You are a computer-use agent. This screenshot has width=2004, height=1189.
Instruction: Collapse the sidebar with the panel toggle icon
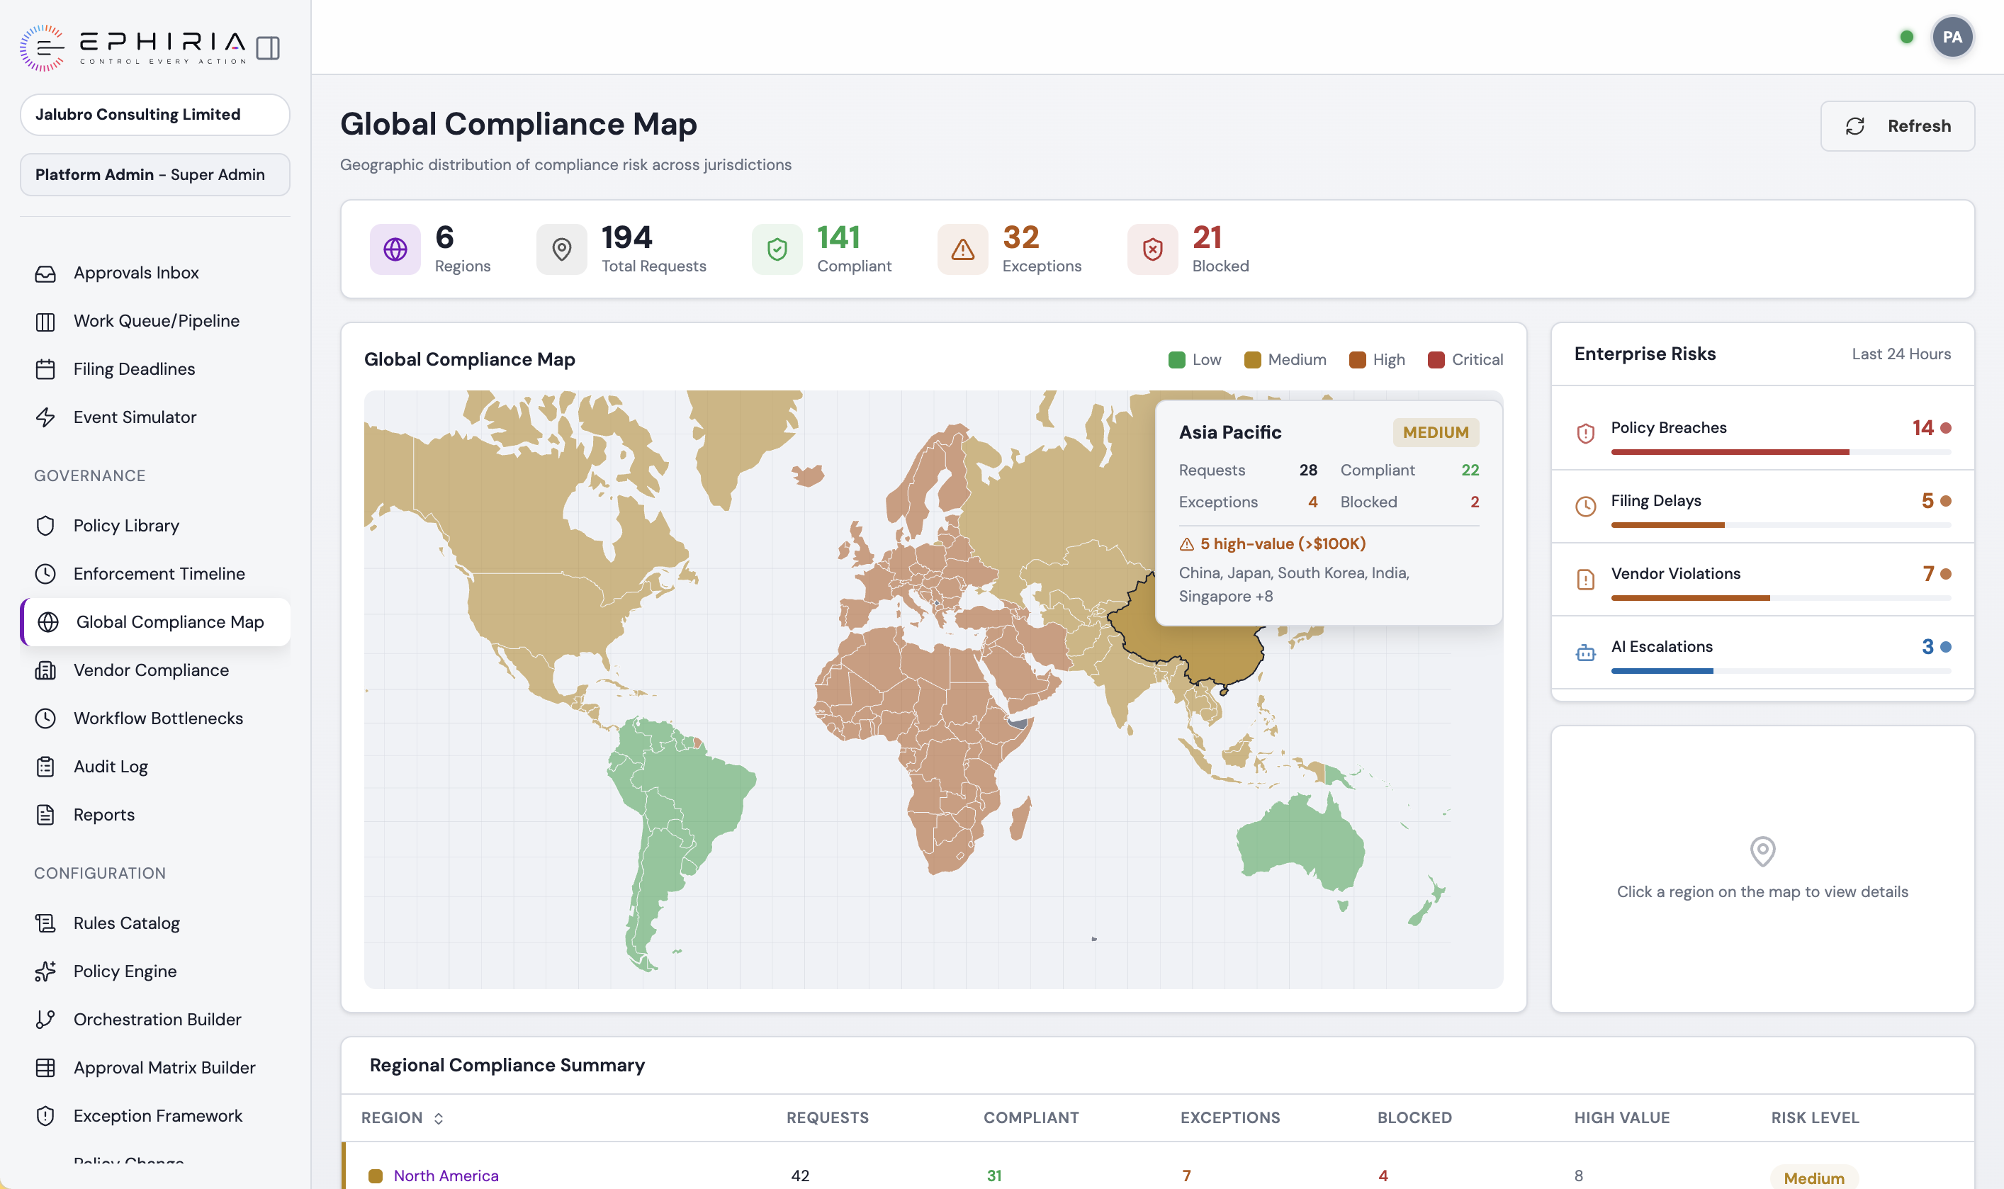click(268, 48)
